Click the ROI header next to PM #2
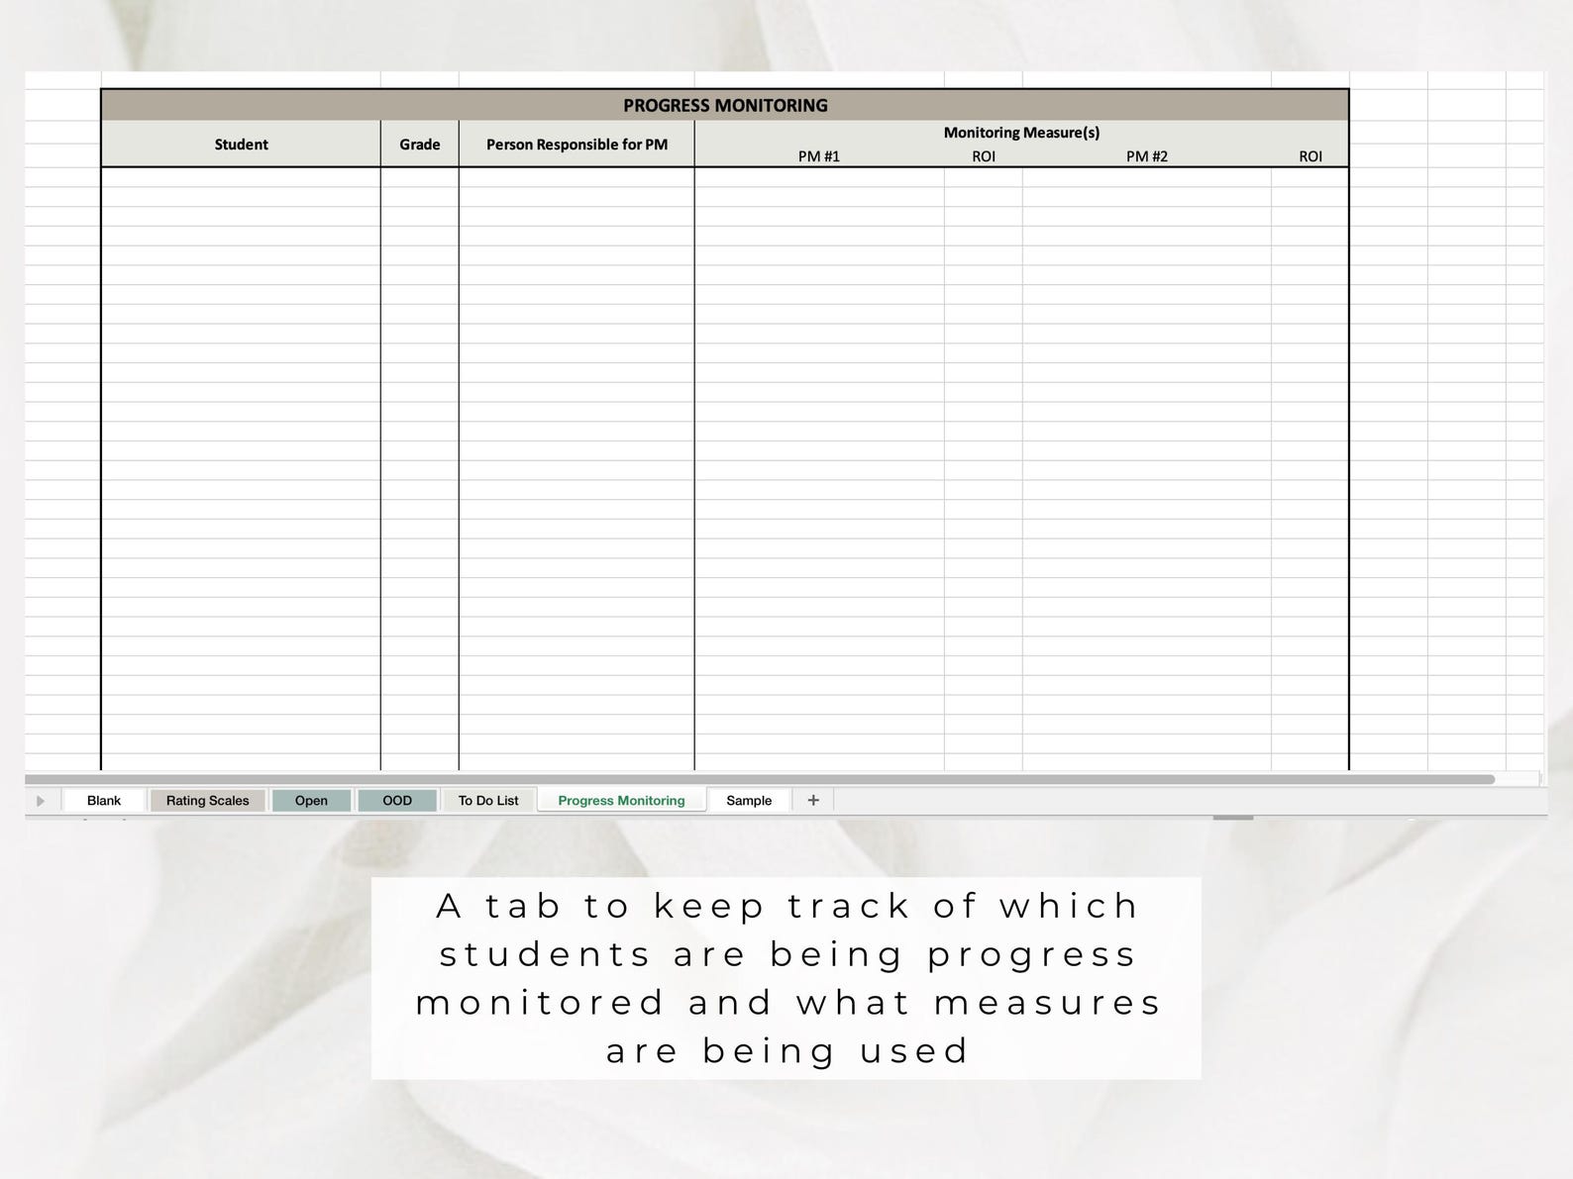The height and width of the screenshot is (1179, 1573). click(x=1311, y=156)
